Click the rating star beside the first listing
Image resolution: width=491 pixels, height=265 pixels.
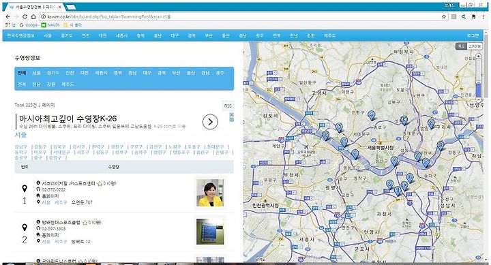100,184
